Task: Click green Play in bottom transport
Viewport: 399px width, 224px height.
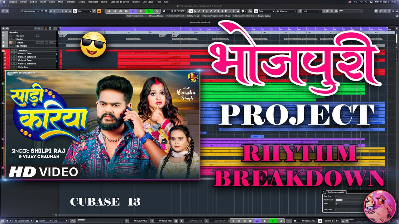Action: [x=273, y=221]
